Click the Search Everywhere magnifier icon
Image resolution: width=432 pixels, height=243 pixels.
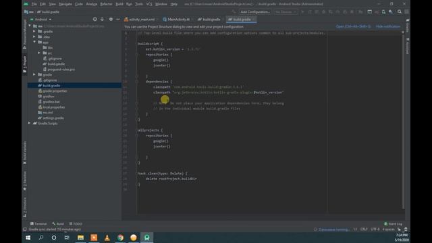[x=400, y=12]
